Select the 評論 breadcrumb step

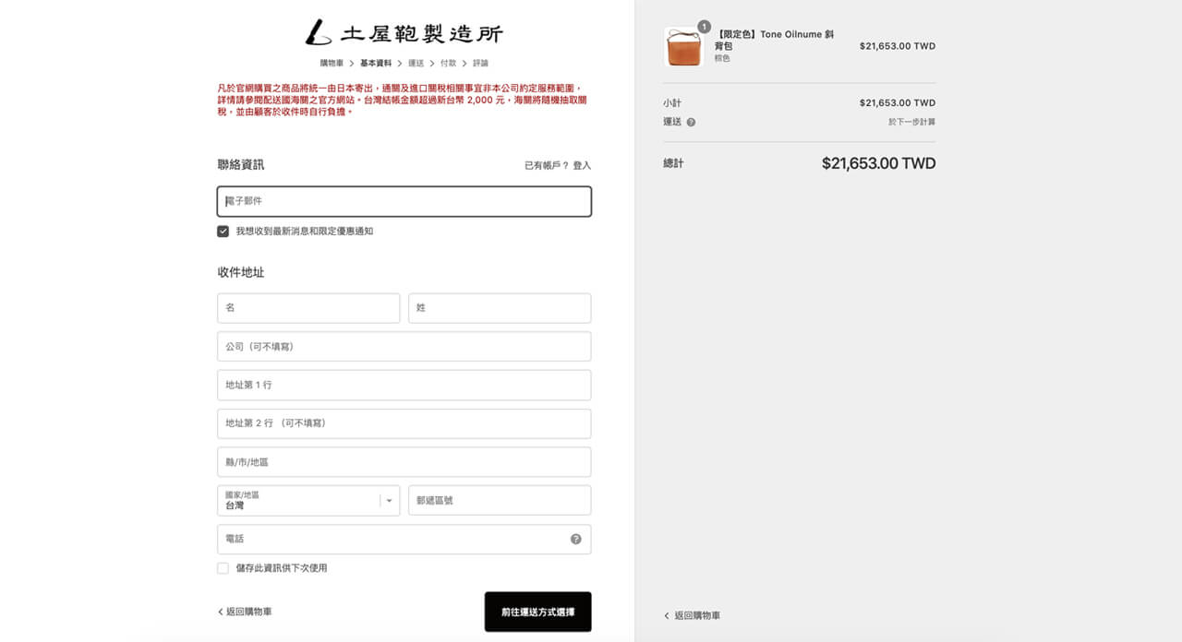tap(481, 63)
